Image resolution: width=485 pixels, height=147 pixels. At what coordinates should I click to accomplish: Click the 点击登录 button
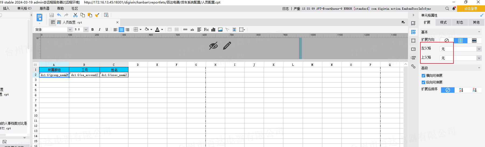471,9
